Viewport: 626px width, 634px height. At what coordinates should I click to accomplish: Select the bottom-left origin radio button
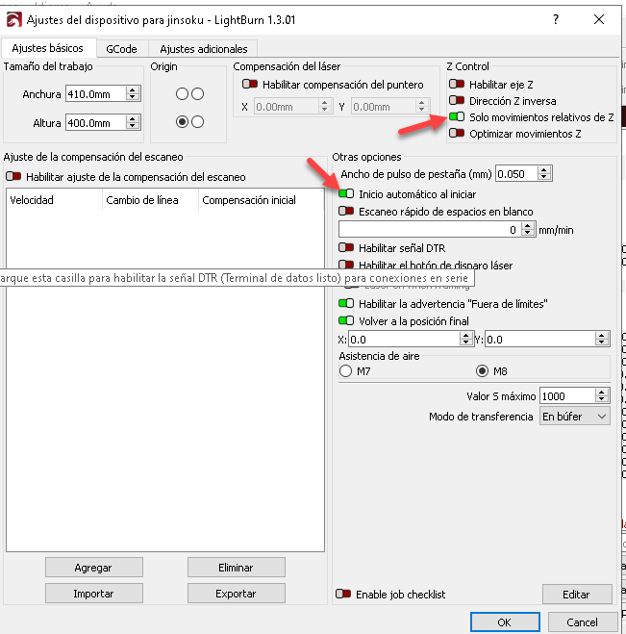point(182,122)
